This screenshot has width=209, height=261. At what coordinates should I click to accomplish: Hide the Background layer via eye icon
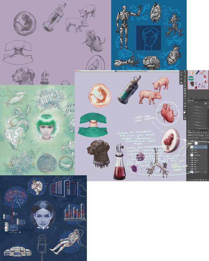(x=189, y=172)
